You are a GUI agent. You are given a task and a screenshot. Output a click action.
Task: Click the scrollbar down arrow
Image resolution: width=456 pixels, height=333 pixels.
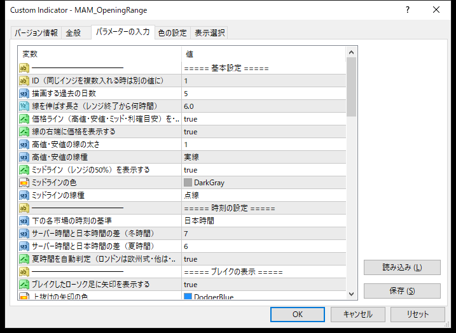[x=351, y=294]
